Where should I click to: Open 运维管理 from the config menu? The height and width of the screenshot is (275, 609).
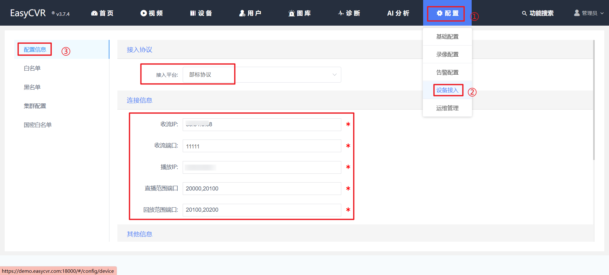click(x=447, y=108)
